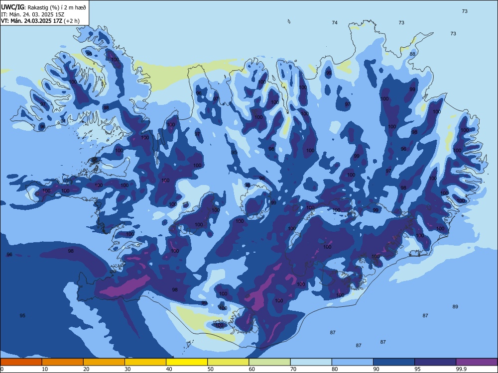Select the 95–99.9 indigo legend swatch
This screenshot has height=373, width=498.
coord(435,362)
